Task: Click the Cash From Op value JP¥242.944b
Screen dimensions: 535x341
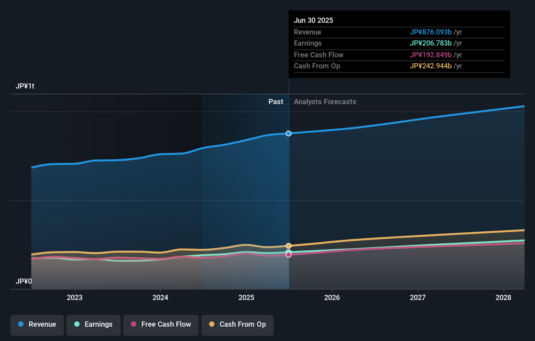Action: coord(431,66)
